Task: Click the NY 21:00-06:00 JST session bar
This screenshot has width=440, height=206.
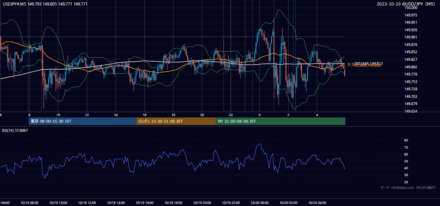Action: [281, 121]
